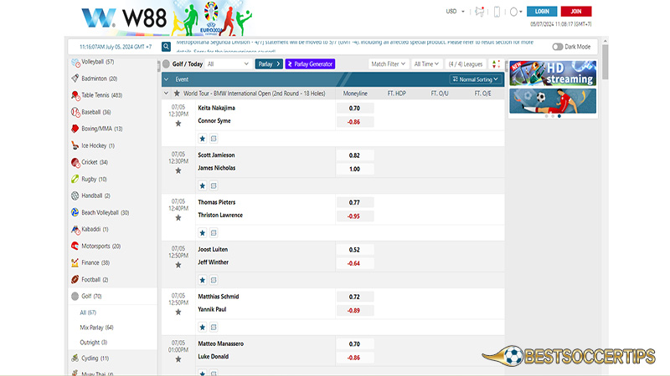Open the language selector dropdown in header
The height and width of the screenshot is (376, 670).
(x=516, y=12)
